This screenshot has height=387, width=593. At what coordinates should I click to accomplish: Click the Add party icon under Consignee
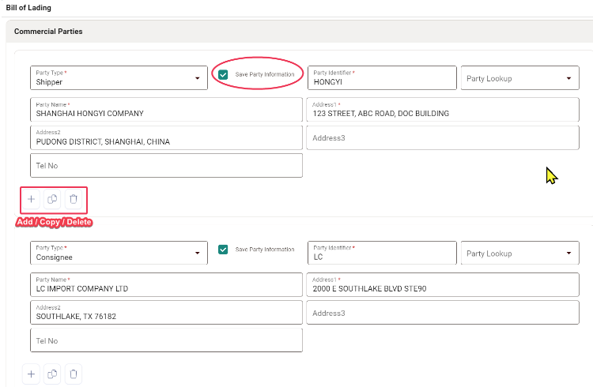tap(32, 374)
